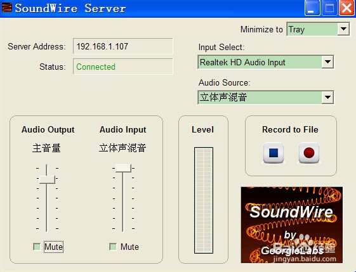
Task: Start recording with the red record button
Action: coord(309,153)
